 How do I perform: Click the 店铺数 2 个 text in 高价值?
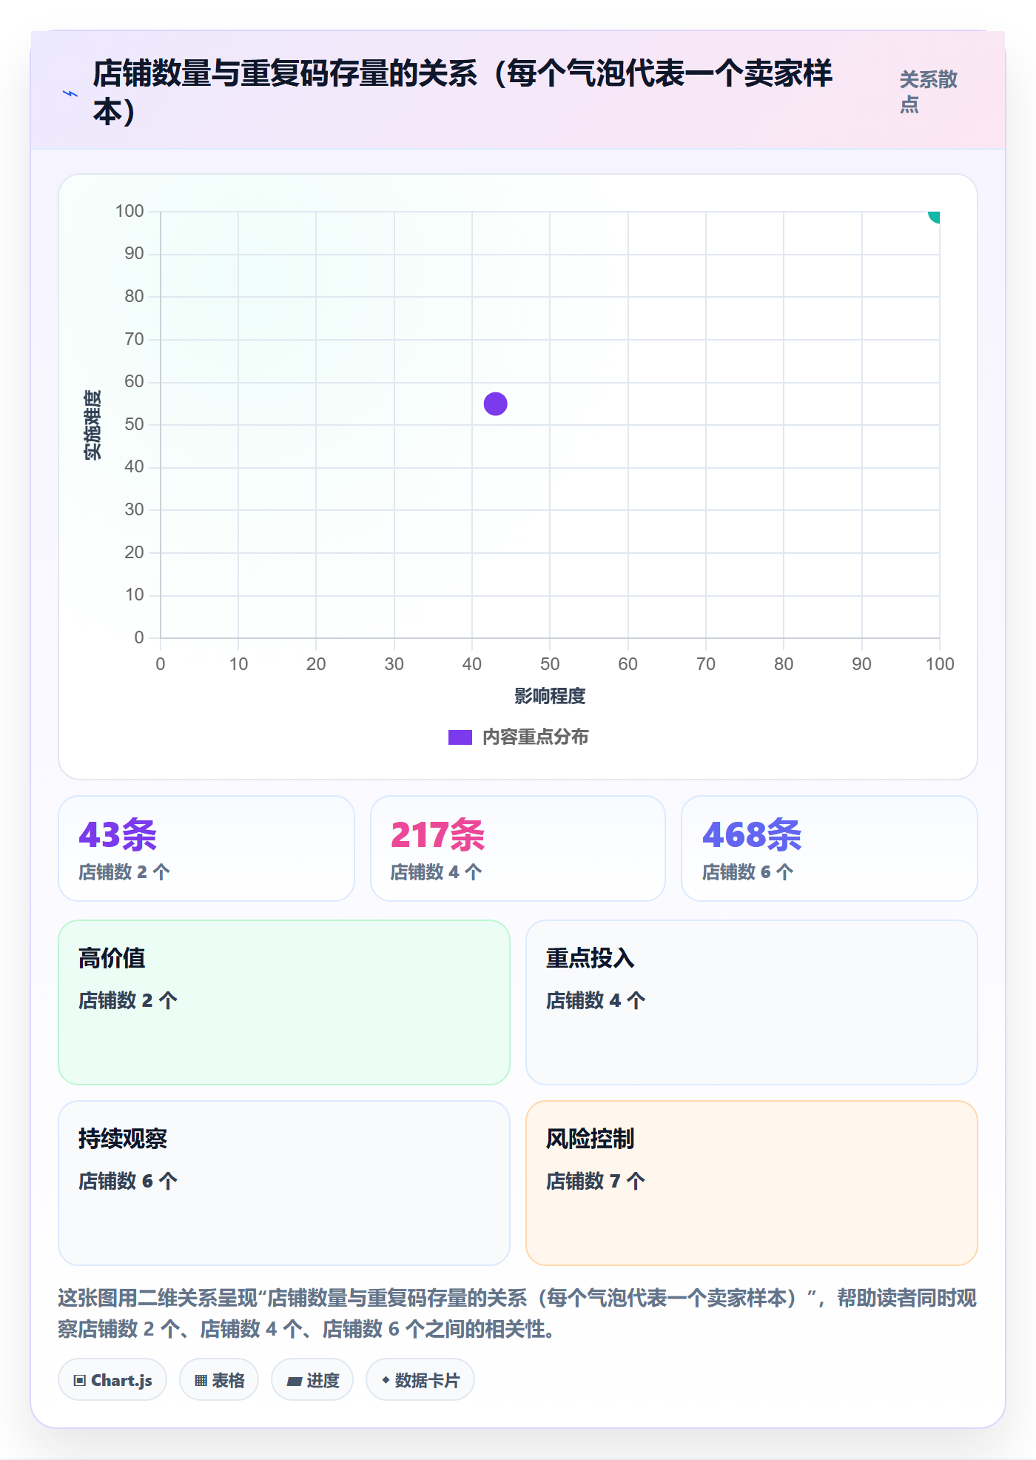(128, 1000)
